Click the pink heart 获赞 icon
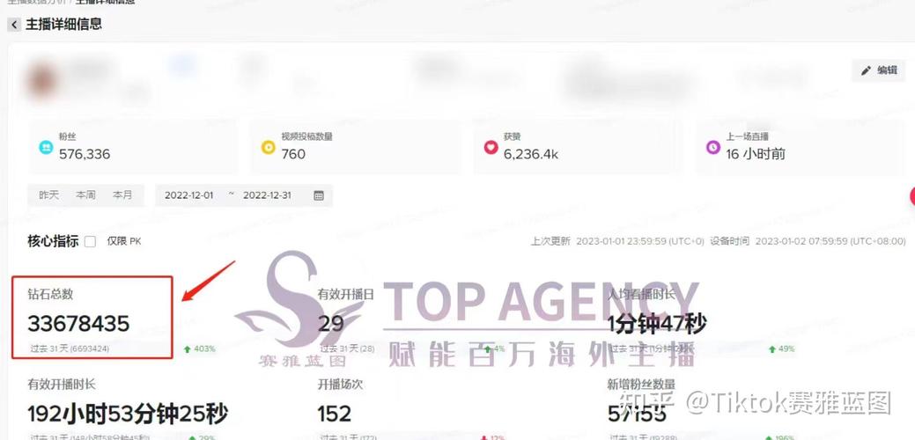The image size is (915, 440). (x=491, y=147)
